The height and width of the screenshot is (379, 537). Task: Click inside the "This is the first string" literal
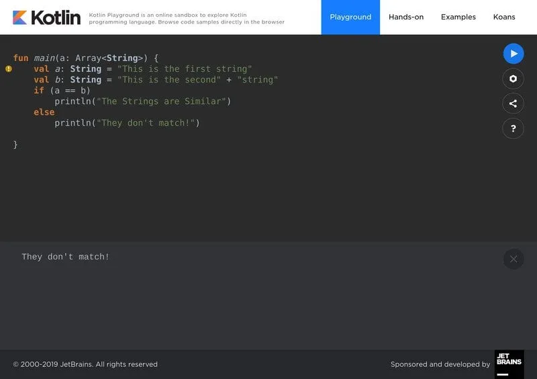[x=185, y=69]
